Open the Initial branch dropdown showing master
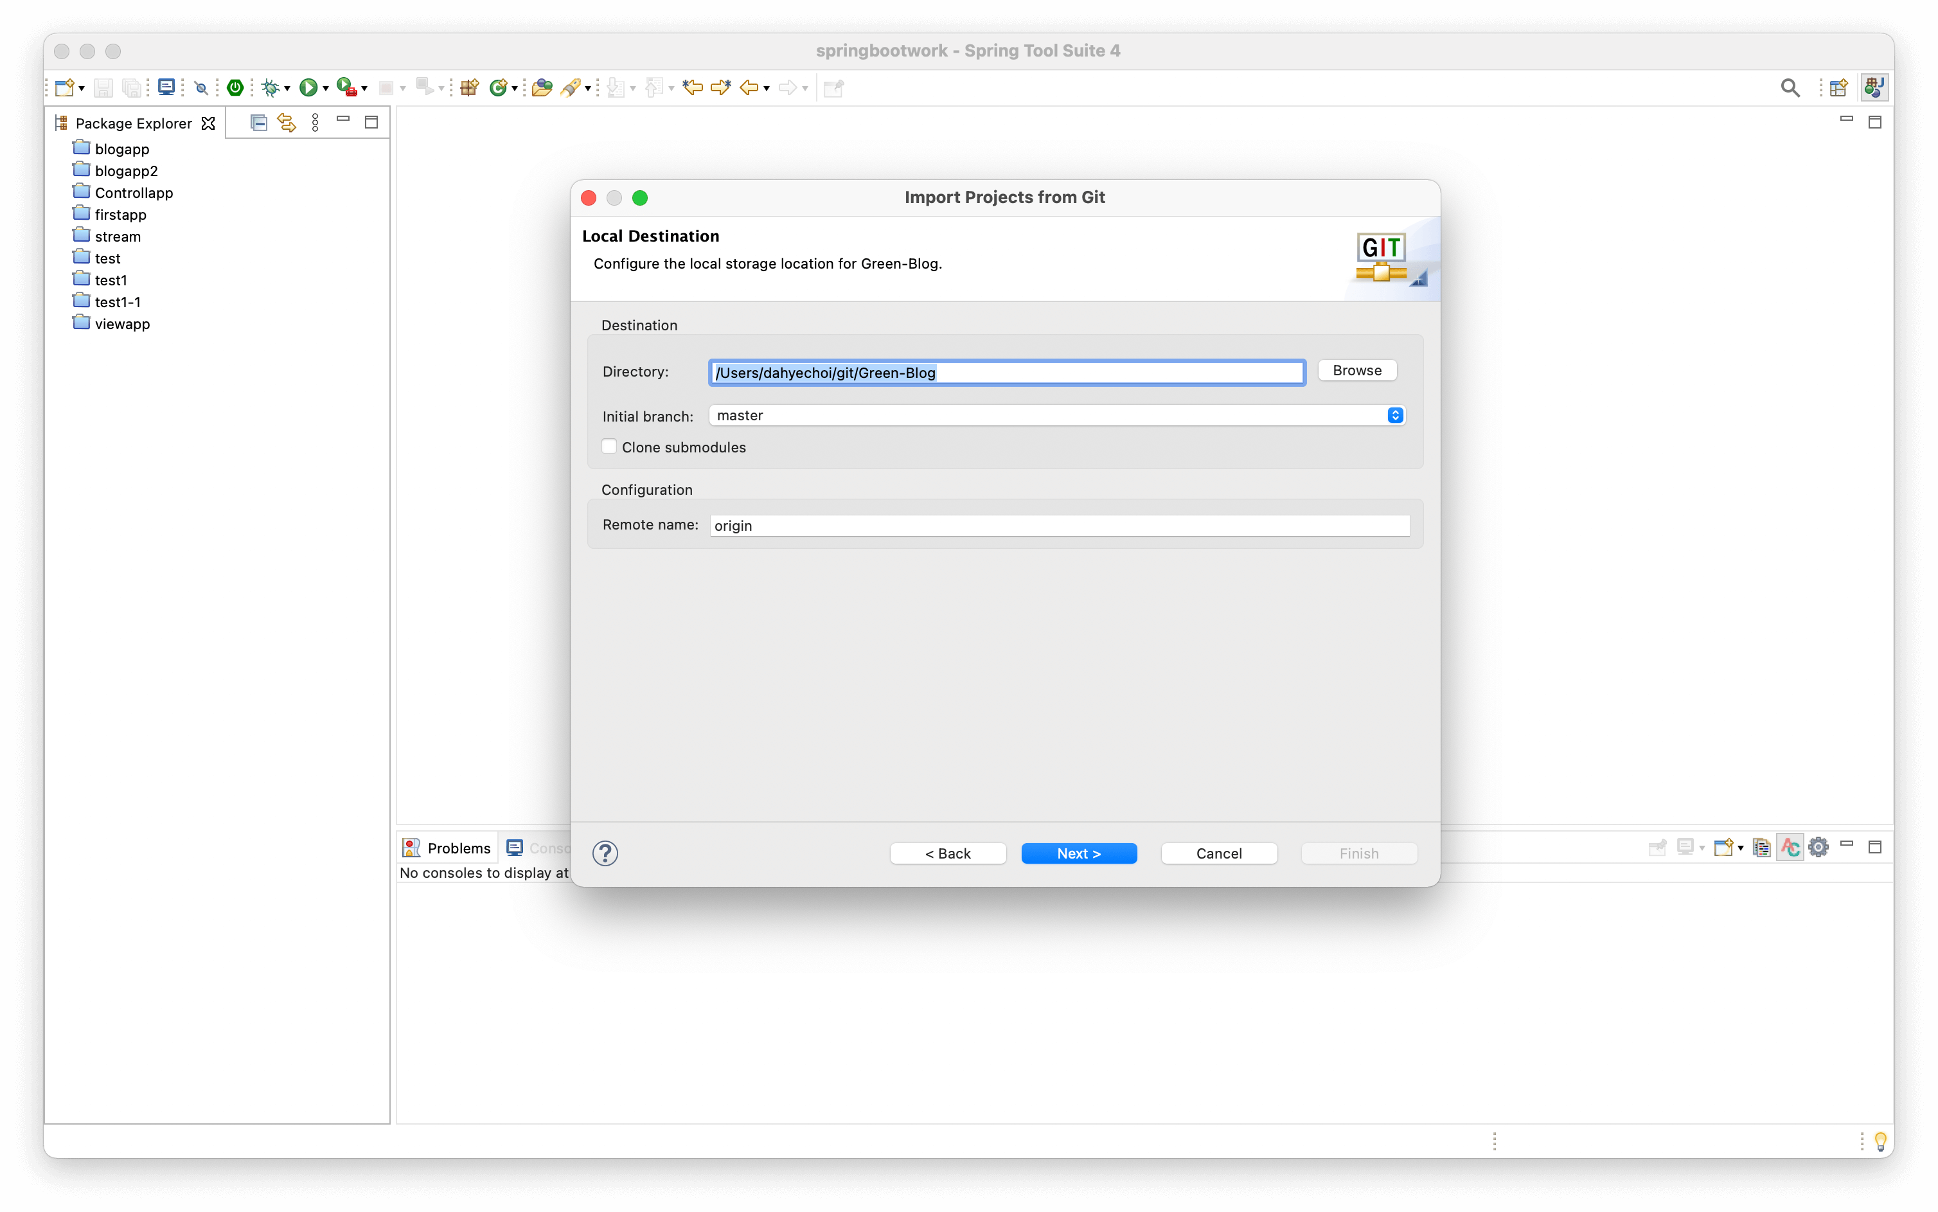Screen dimensions: 1938x1212 point(1056,415)
